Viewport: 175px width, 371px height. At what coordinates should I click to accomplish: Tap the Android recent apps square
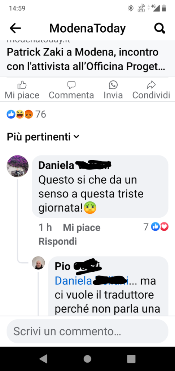131,359
